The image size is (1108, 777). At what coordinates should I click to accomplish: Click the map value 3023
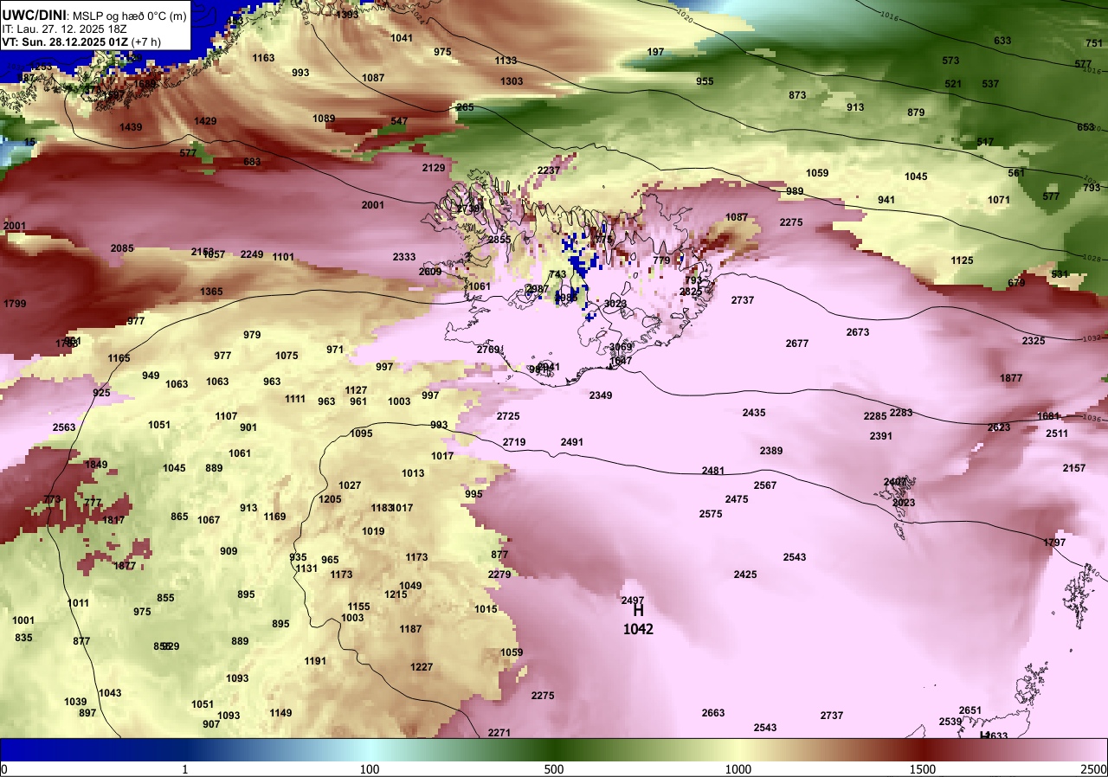615,304
